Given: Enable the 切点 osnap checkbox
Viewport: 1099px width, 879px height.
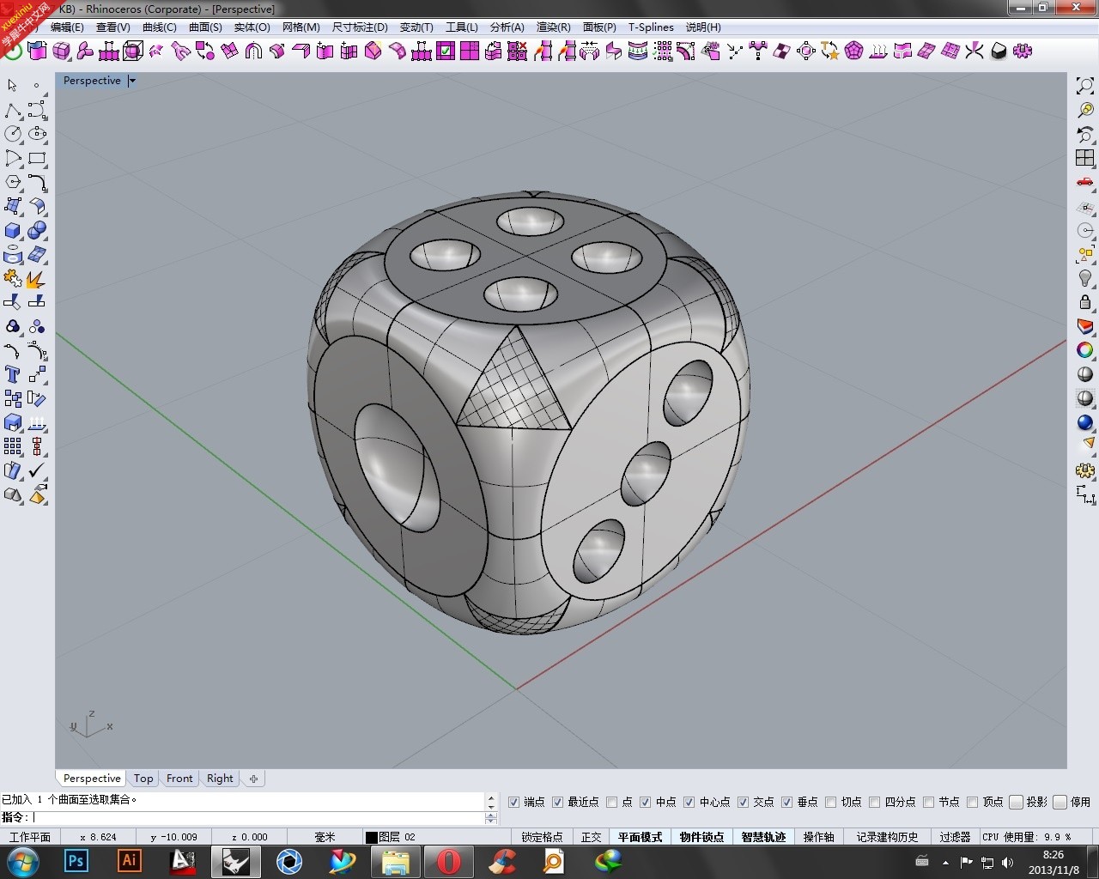Looking at the screenshot, I should coord(830,802).
